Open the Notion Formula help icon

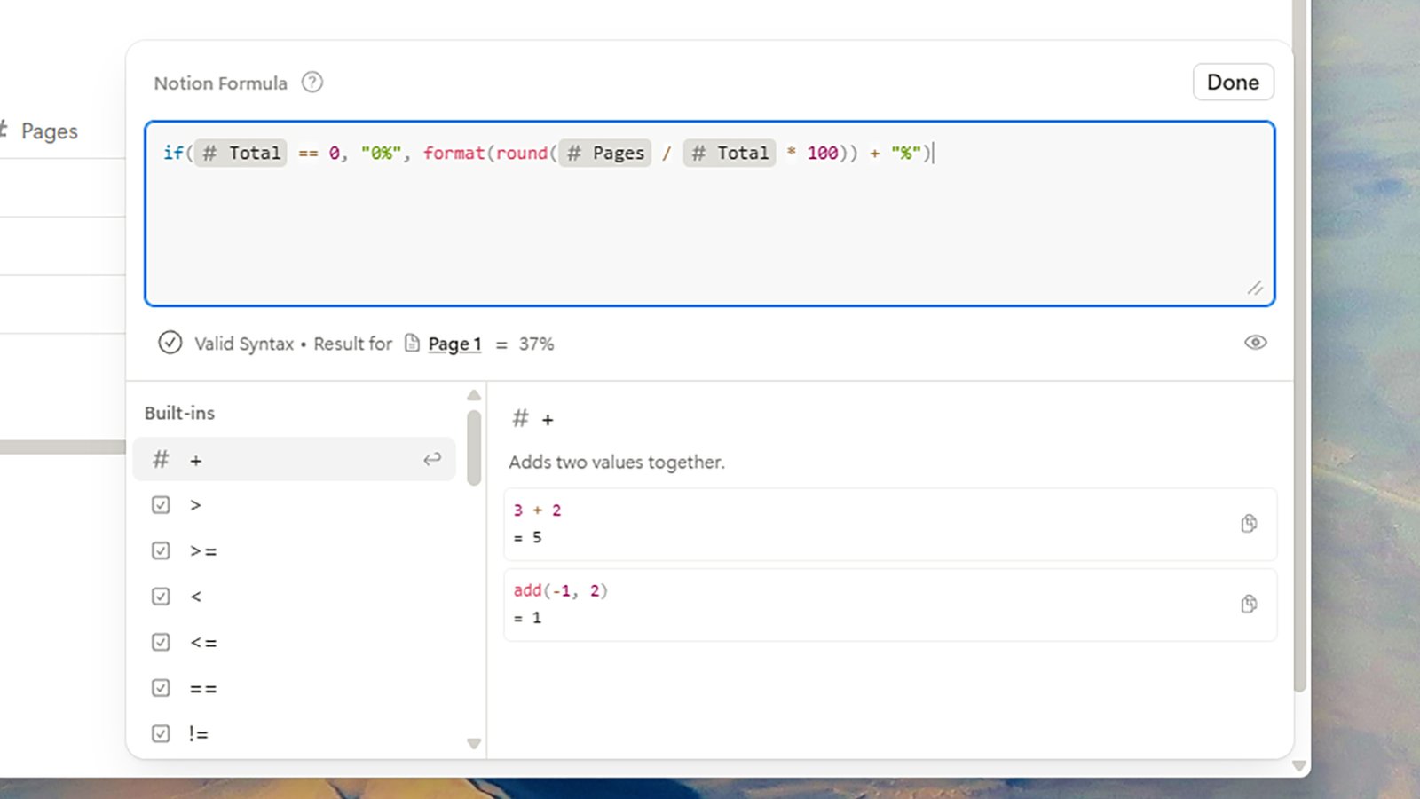[312, 83]
